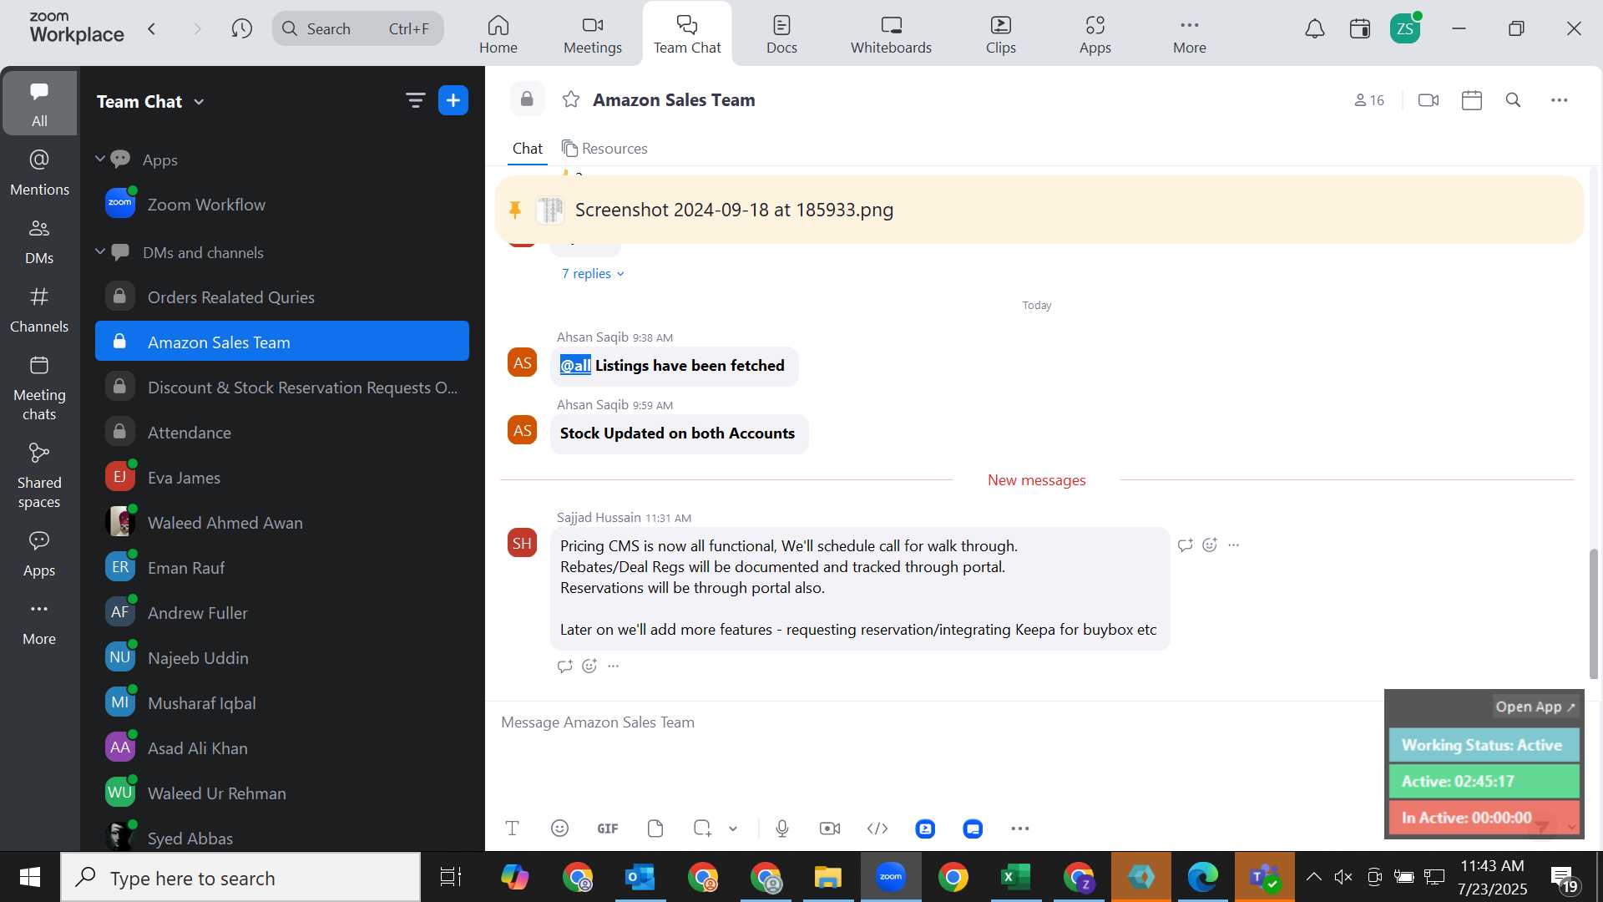The width and height of the screenshot is (1603, 902).
Task: View the 16 members list
Action: point(1369,100)
